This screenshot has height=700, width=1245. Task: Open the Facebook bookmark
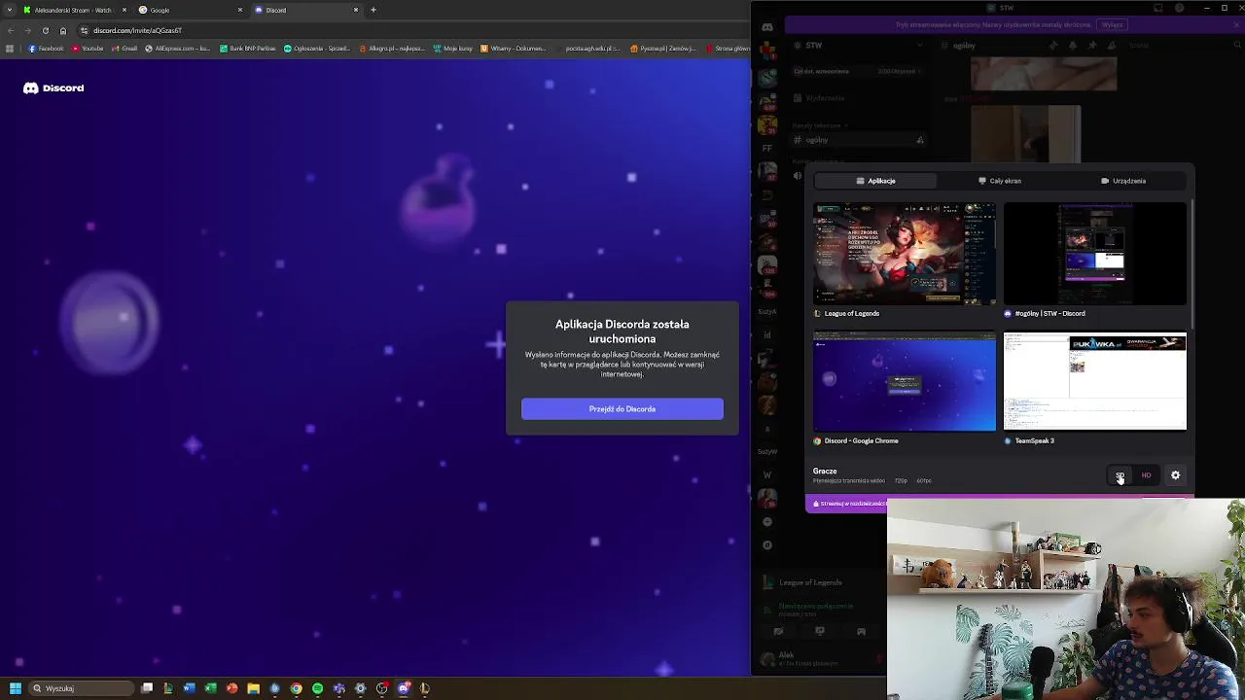point(47,49)
